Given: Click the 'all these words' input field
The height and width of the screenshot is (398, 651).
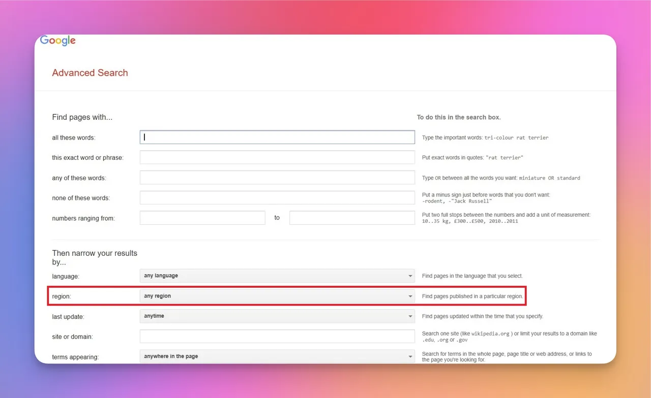Looking at the screenshot, I should [277, 137].
